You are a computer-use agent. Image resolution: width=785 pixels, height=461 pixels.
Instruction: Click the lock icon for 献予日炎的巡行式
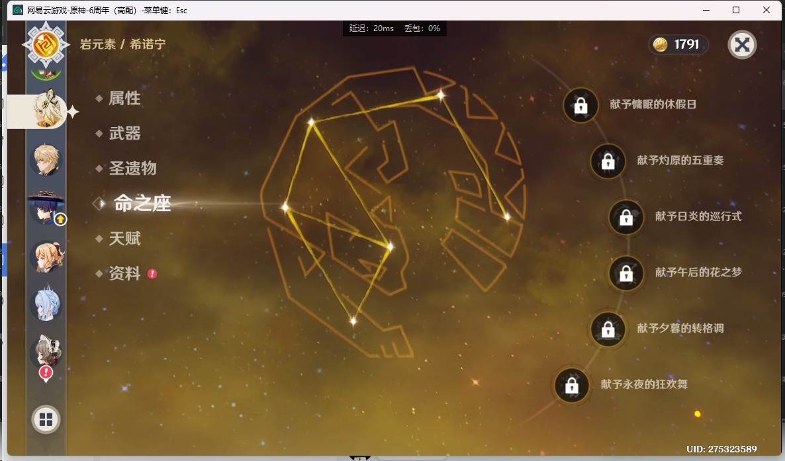[625, 217]
